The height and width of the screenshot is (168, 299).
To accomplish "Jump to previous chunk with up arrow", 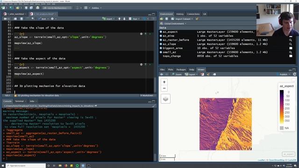I will pyautogui.click(x=120, y=19).
